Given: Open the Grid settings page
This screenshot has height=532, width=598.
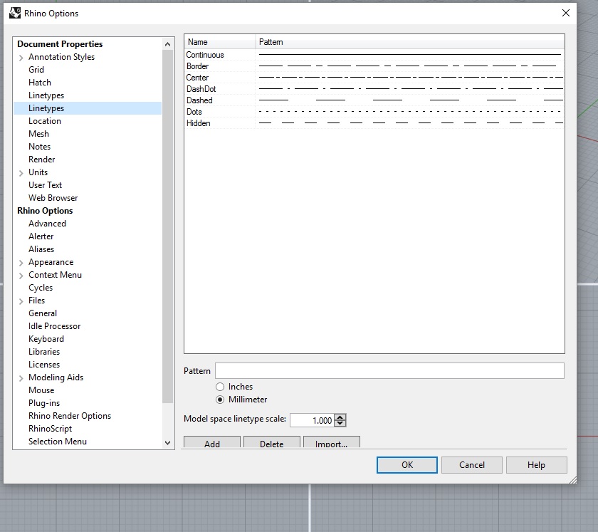Looking at the screenshot, I should (36, 70).
